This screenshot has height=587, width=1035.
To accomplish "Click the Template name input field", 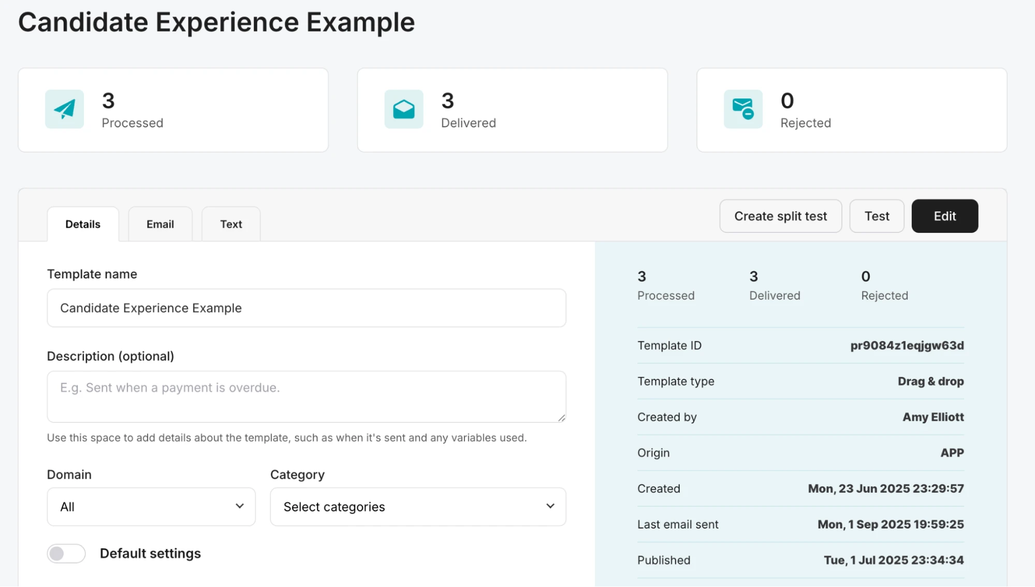I will coord(306,308).
